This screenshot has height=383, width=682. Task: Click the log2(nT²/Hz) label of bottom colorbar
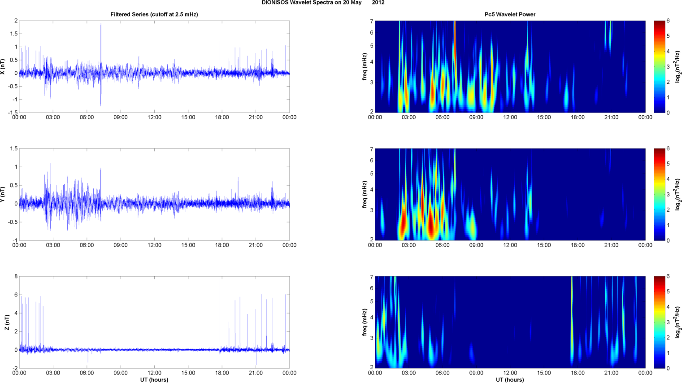coord(678,322)
